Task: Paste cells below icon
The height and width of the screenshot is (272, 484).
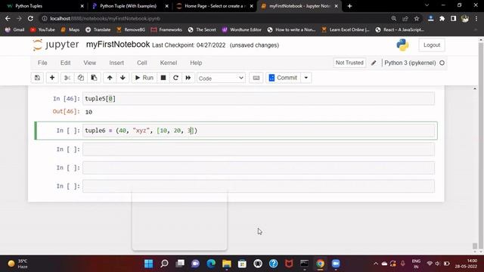Action: click(94, 78)
